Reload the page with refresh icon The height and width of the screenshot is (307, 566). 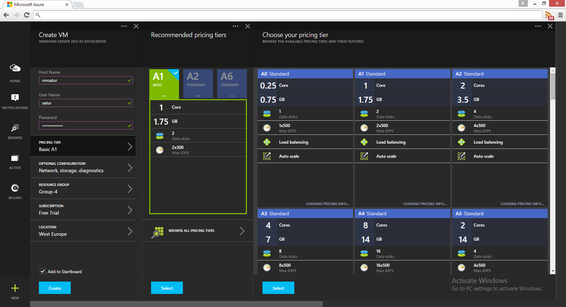(x=27, y=15)
